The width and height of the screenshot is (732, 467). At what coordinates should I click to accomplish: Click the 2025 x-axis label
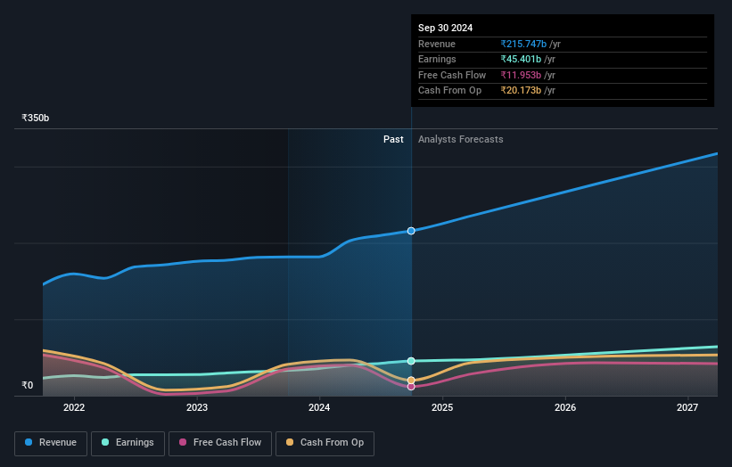tap(442, 408)
